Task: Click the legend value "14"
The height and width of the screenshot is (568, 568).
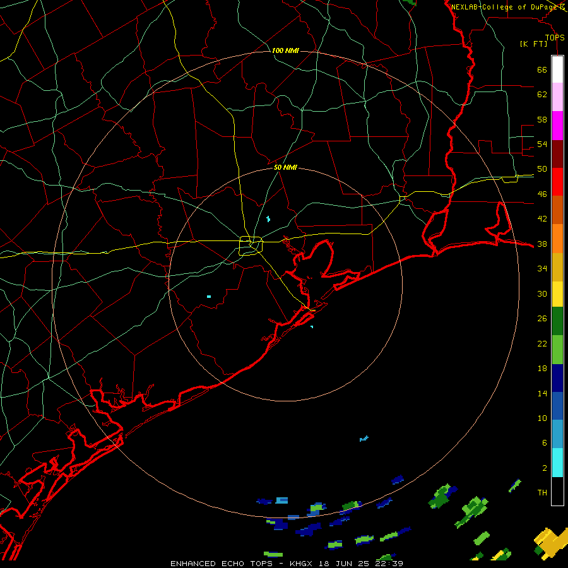Action: (542, 393)
